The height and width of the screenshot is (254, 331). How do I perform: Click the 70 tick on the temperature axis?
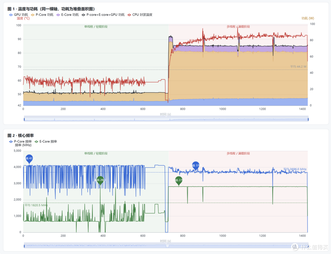[x=19, y=67]
